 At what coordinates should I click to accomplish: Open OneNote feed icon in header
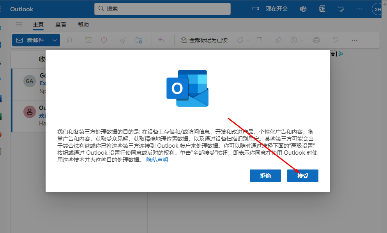click(x=322, y=9)
